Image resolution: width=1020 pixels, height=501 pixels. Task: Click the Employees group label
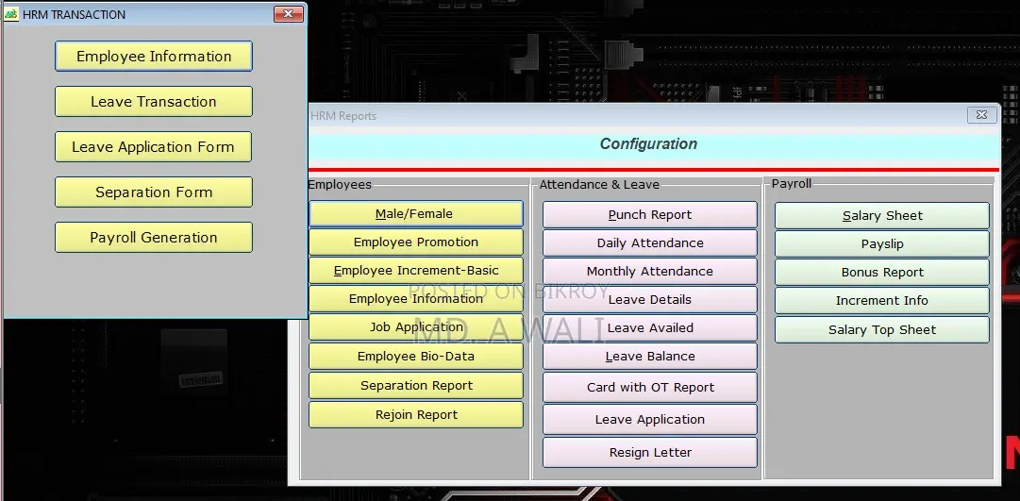pos(340,185)
